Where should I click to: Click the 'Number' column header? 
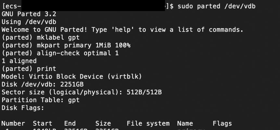coord(13,123)
